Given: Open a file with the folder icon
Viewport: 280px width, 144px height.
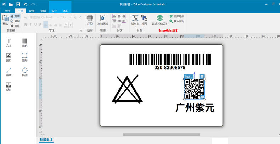Looking at the screenshot, I should pyautogui.click(x=11, y=4).
